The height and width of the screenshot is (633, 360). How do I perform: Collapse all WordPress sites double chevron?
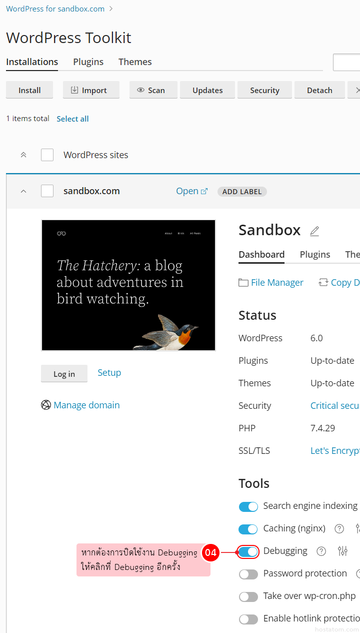(23, 155)
